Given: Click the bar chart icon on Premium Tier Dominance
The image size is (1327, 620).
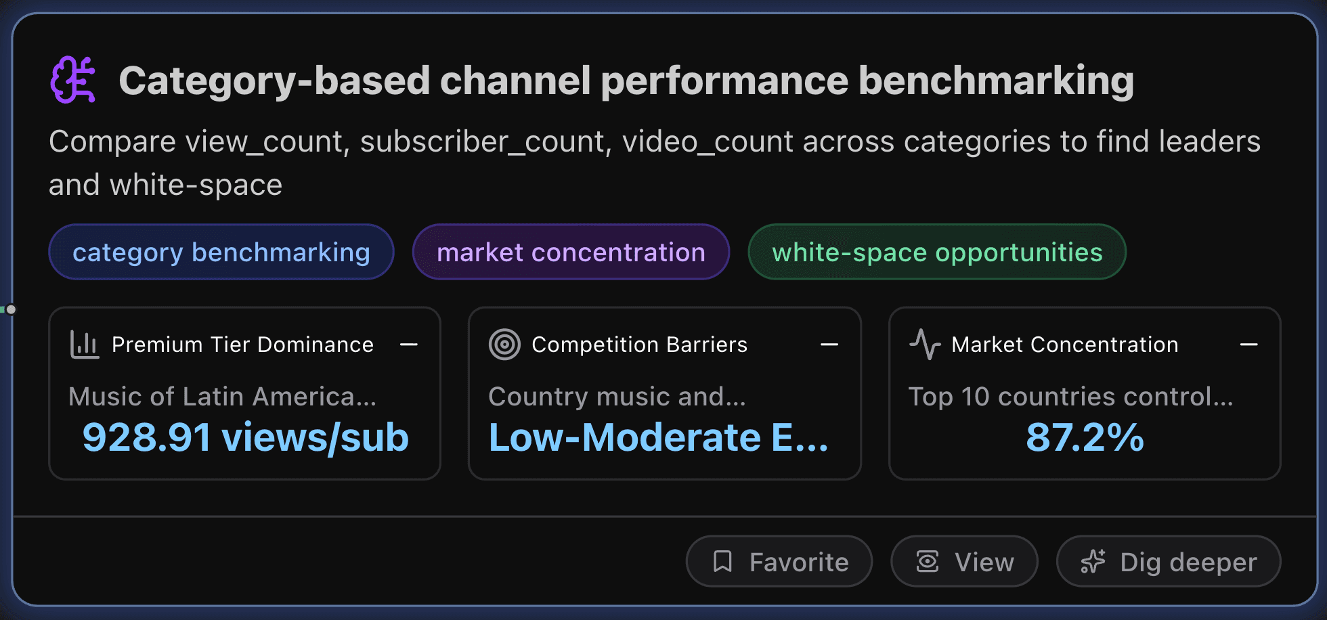Looking at the screenshot, I should pyautogui.click(x=84, y=344).
